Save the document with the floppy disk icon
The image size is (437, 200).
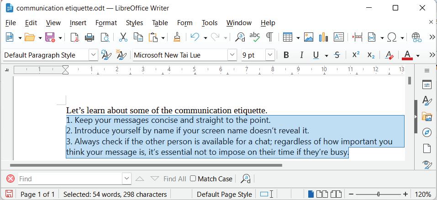coord(50,37)
